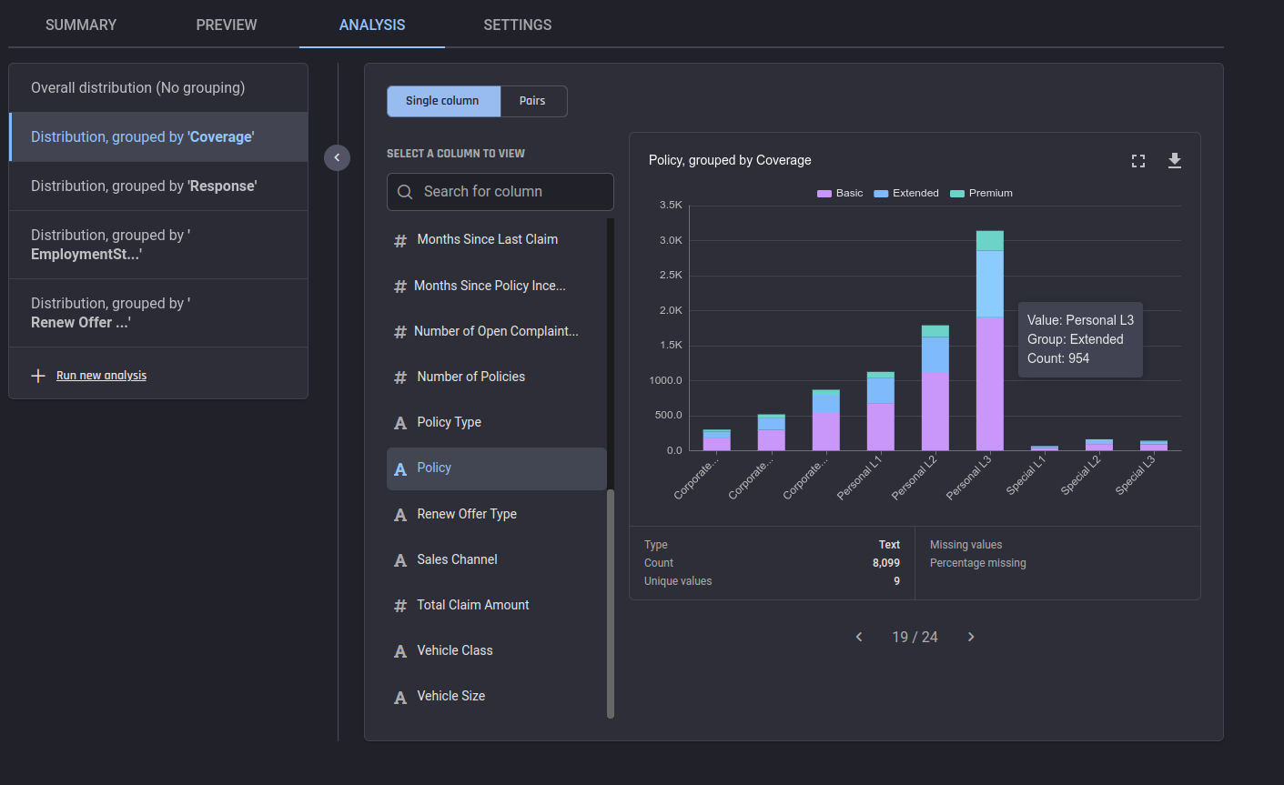Select Policy Type column
Viewport: 1284px width, 785px height.
click(x=496, y=422)
